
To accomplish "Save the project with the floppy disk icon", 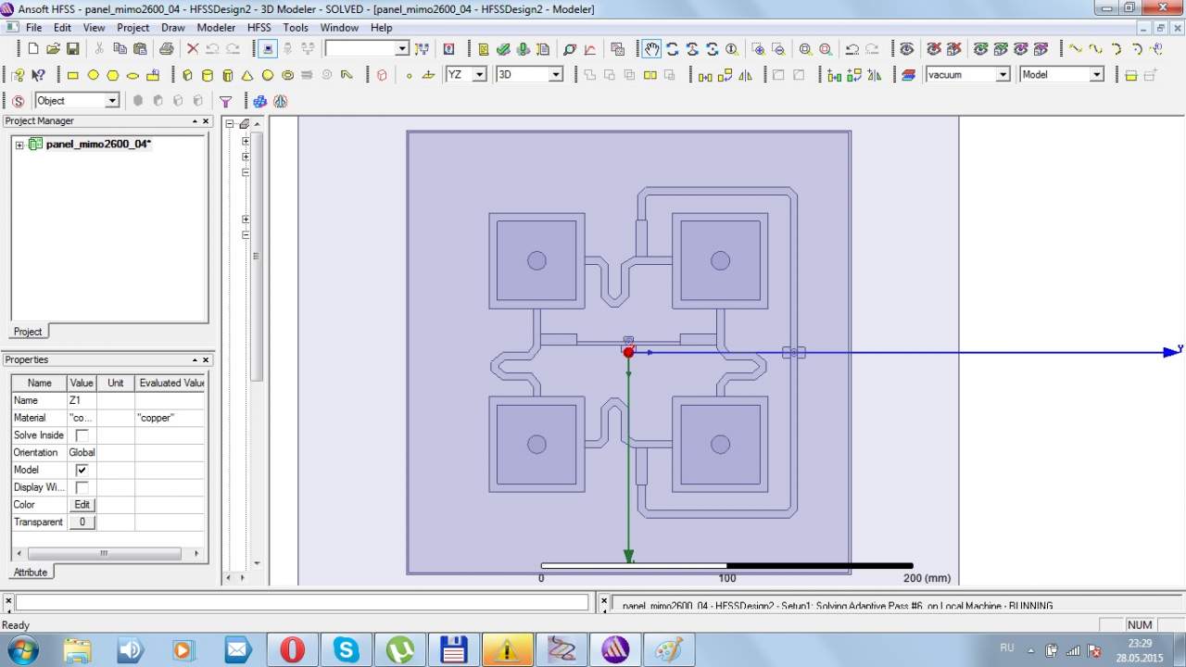I will 72,49.
